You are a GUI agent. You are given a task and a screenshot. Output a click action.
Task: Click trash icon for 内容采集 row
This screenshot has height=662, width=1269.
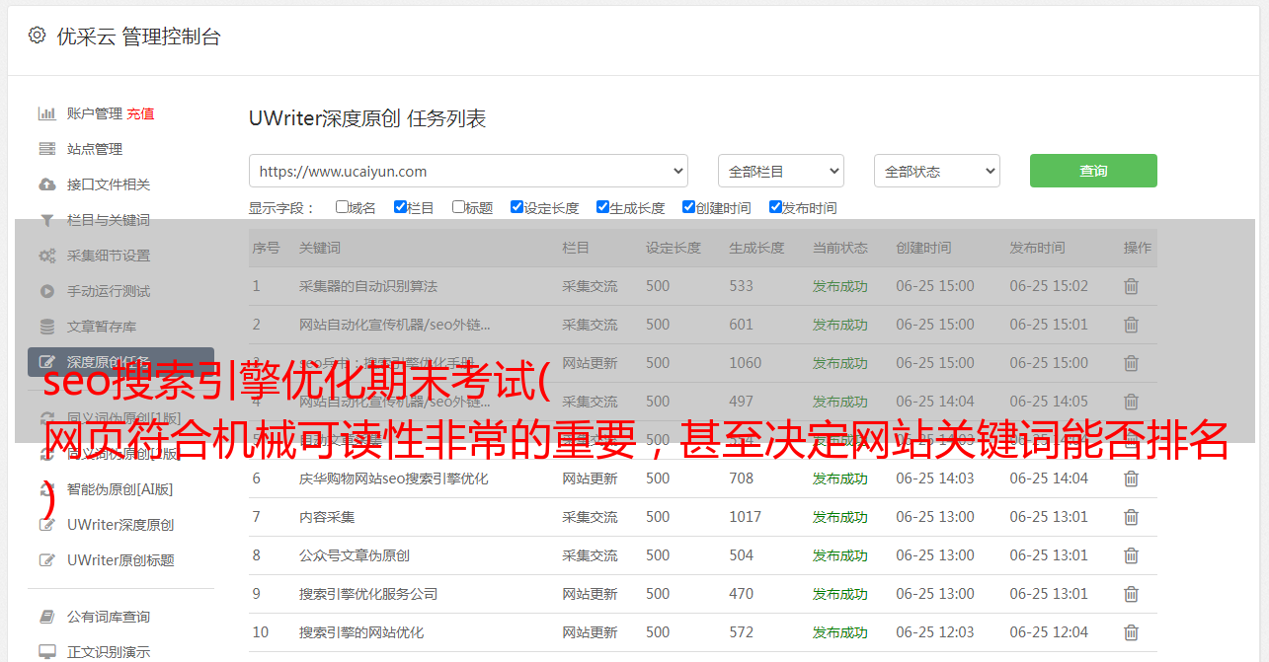(x=1131, y=517)
